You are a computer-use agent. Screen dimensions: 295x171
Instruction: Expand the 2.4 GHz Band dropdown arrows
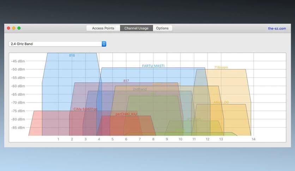[104, 44]
